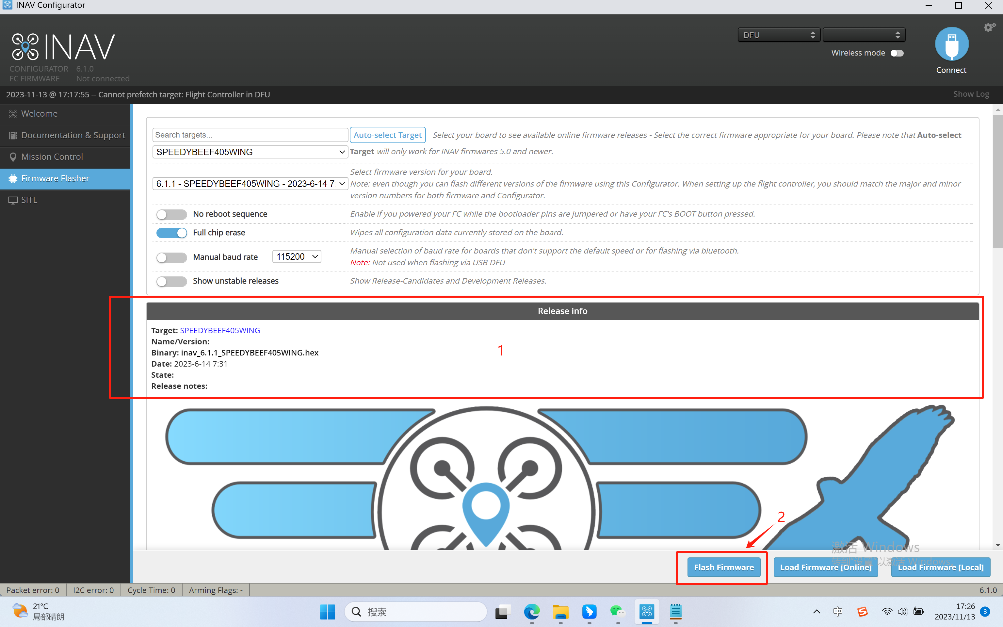Click the INAV Configurator taskbar icon
This screenshot has width=1003, height=627.
[x=647, y=612]
